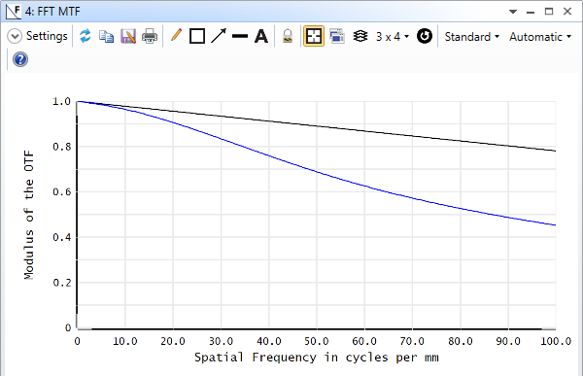Image resolution: width=583 pixels, height=376 pixels.
Task: Minimize the FFT MTF window
Action: click(531, 12)
